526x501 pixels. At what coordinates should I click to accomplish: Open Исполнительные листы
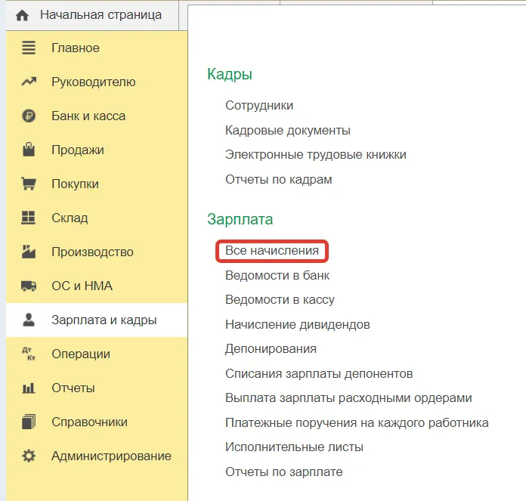coord(294,447)
